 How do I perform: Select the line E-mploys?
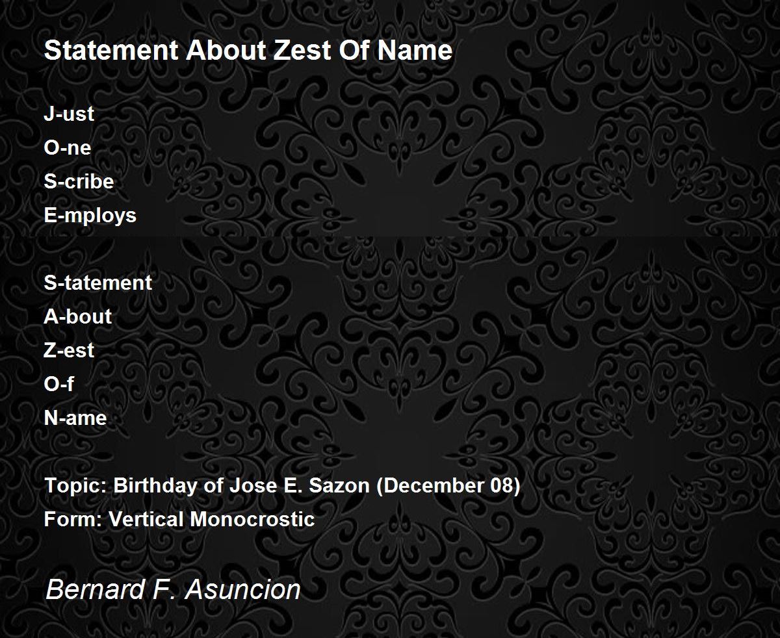coord(90,216)
